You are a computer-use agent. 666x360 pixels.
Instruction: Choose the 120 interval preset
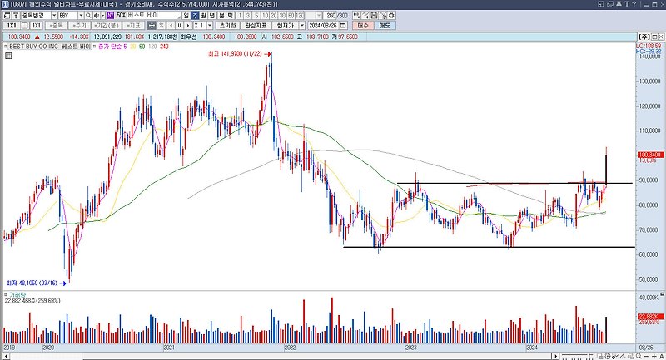point(300,15)
